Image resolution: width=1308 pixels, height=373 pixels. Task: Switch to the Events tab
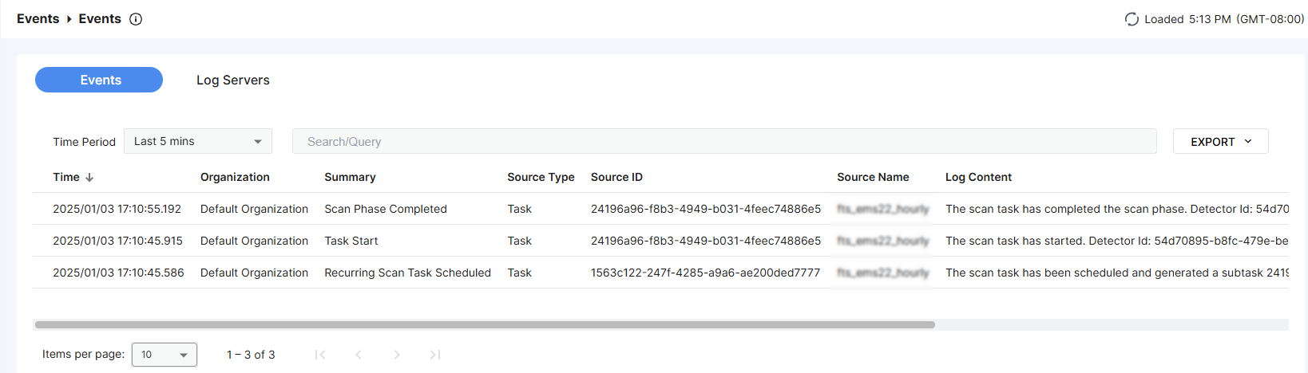pos(99,80)
